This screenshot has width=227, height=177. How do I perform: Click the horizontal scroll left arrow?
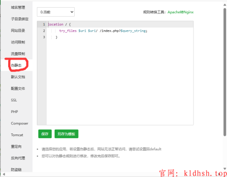(x=4, y=174)
